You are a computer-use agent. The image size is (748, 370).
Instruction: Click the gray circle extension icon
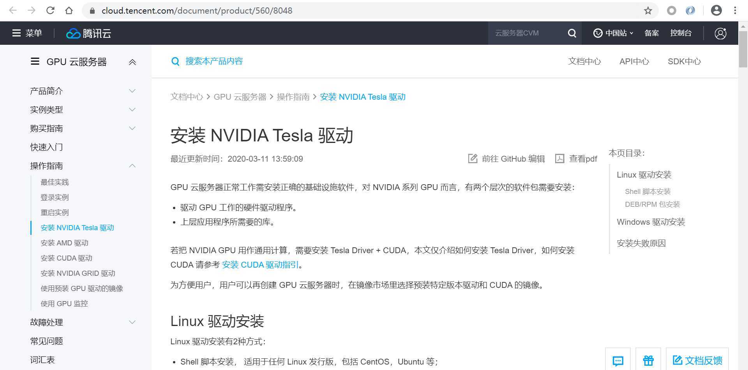[x=671, y=11]
